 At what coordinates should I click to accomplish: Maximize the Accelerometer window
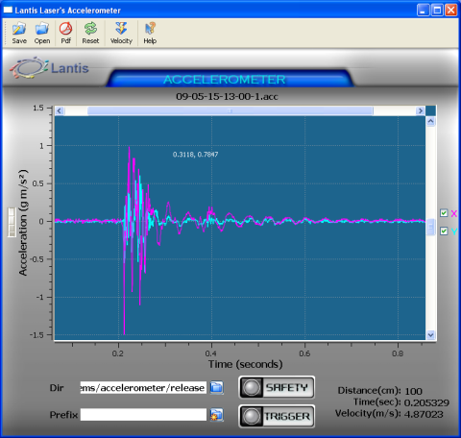pos(437,11)
